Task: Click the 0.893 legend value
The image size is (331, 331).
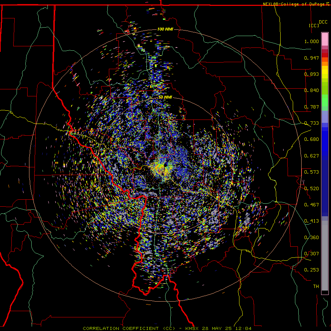Action: pyautogui.click(x=312, y=74)
